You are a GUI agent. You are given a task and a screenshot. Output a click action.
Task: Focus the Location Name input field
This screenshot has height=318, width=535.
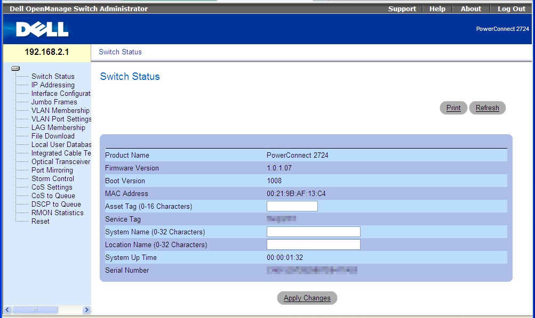click(x=313, y=244)
